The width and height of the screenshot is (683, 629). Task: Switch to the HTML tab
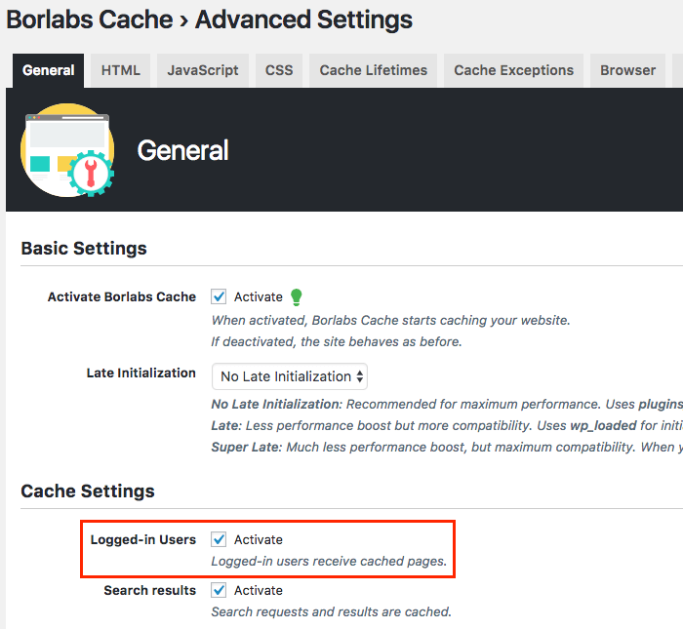[x=121, y=70]
